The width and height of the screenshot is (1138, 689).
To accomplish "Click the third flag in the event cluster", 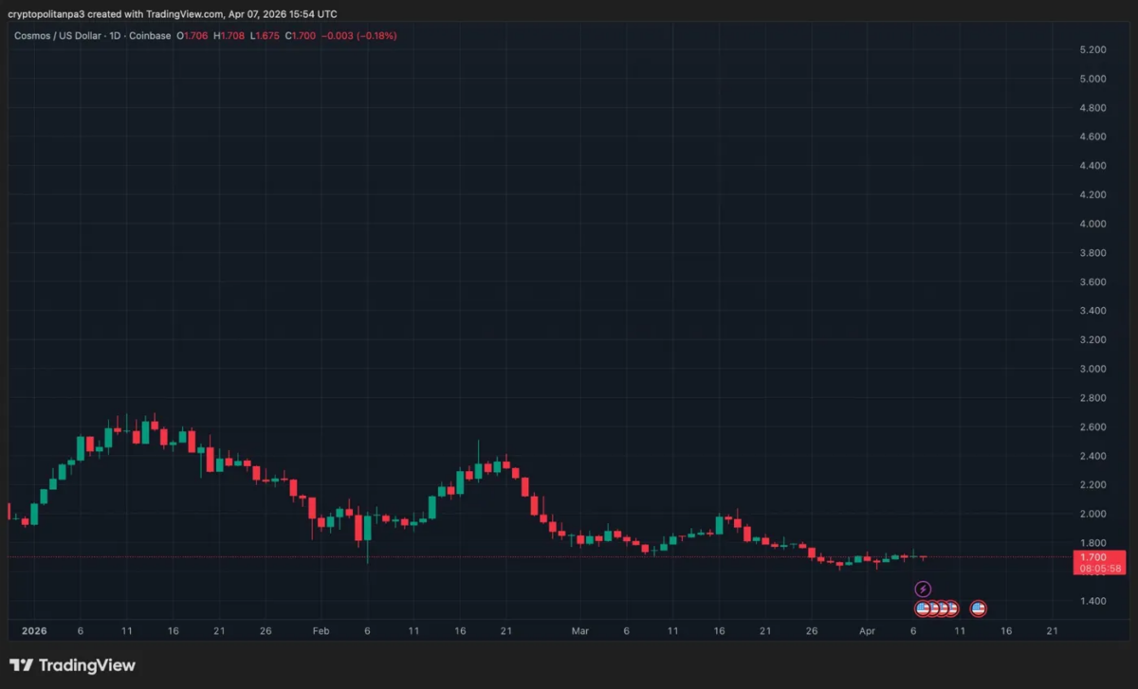I will point(942,608).
